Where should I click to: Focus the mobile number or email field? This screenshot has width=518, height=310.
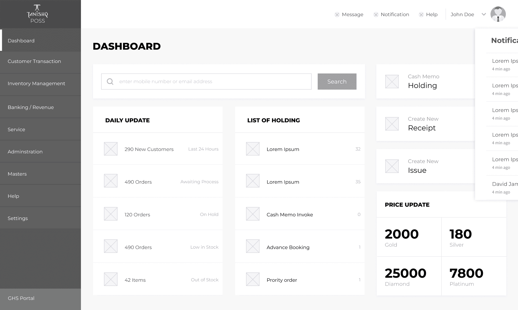[206, 82]
